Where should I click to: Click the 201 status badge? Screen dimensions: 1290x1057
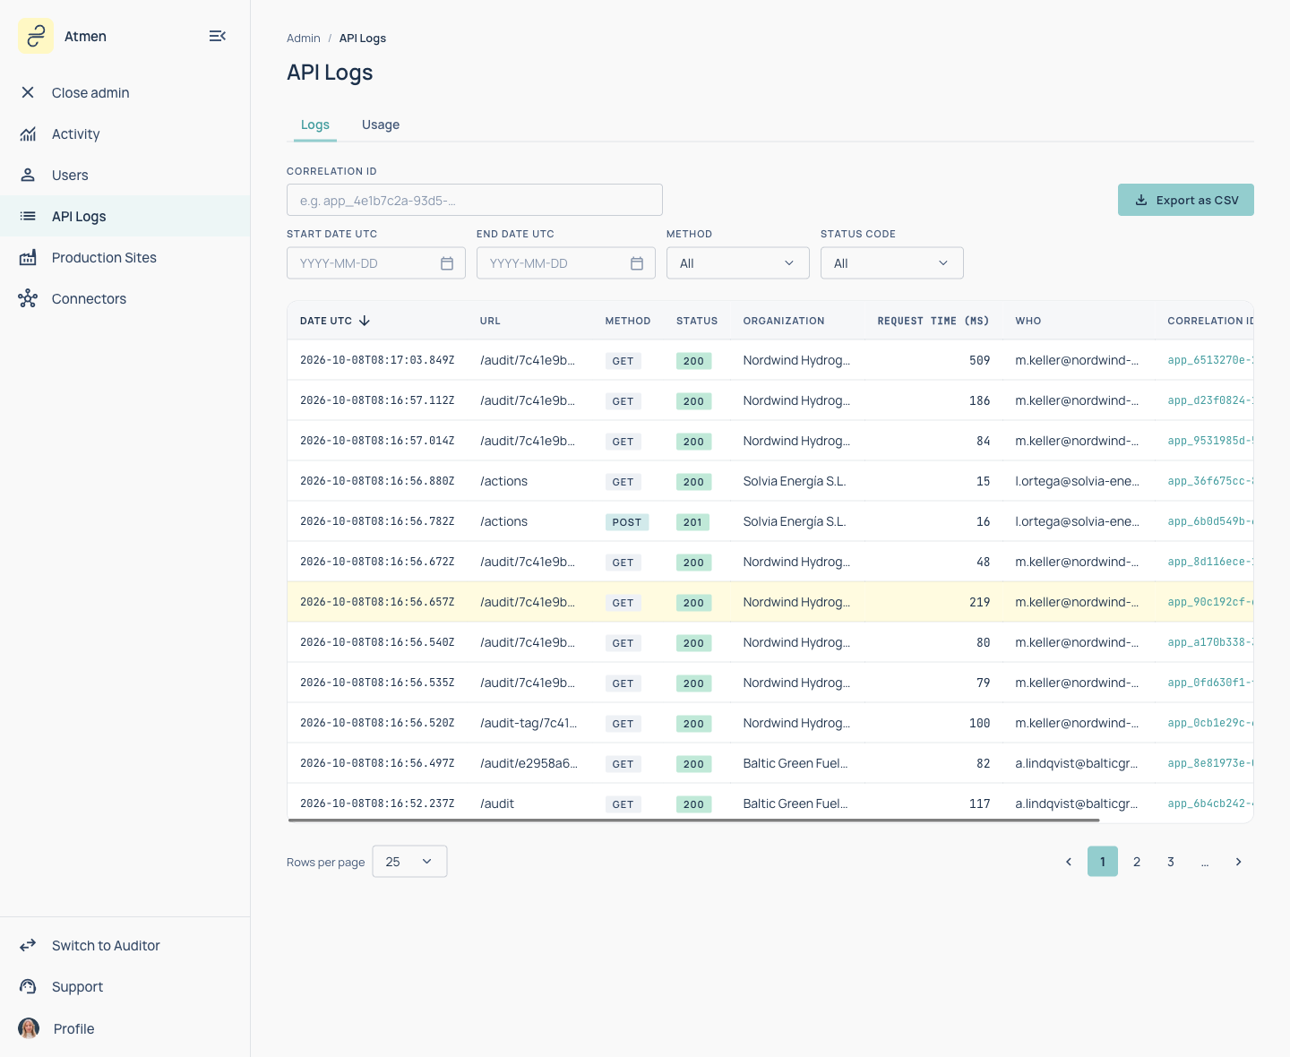click(x=693, y=522)
